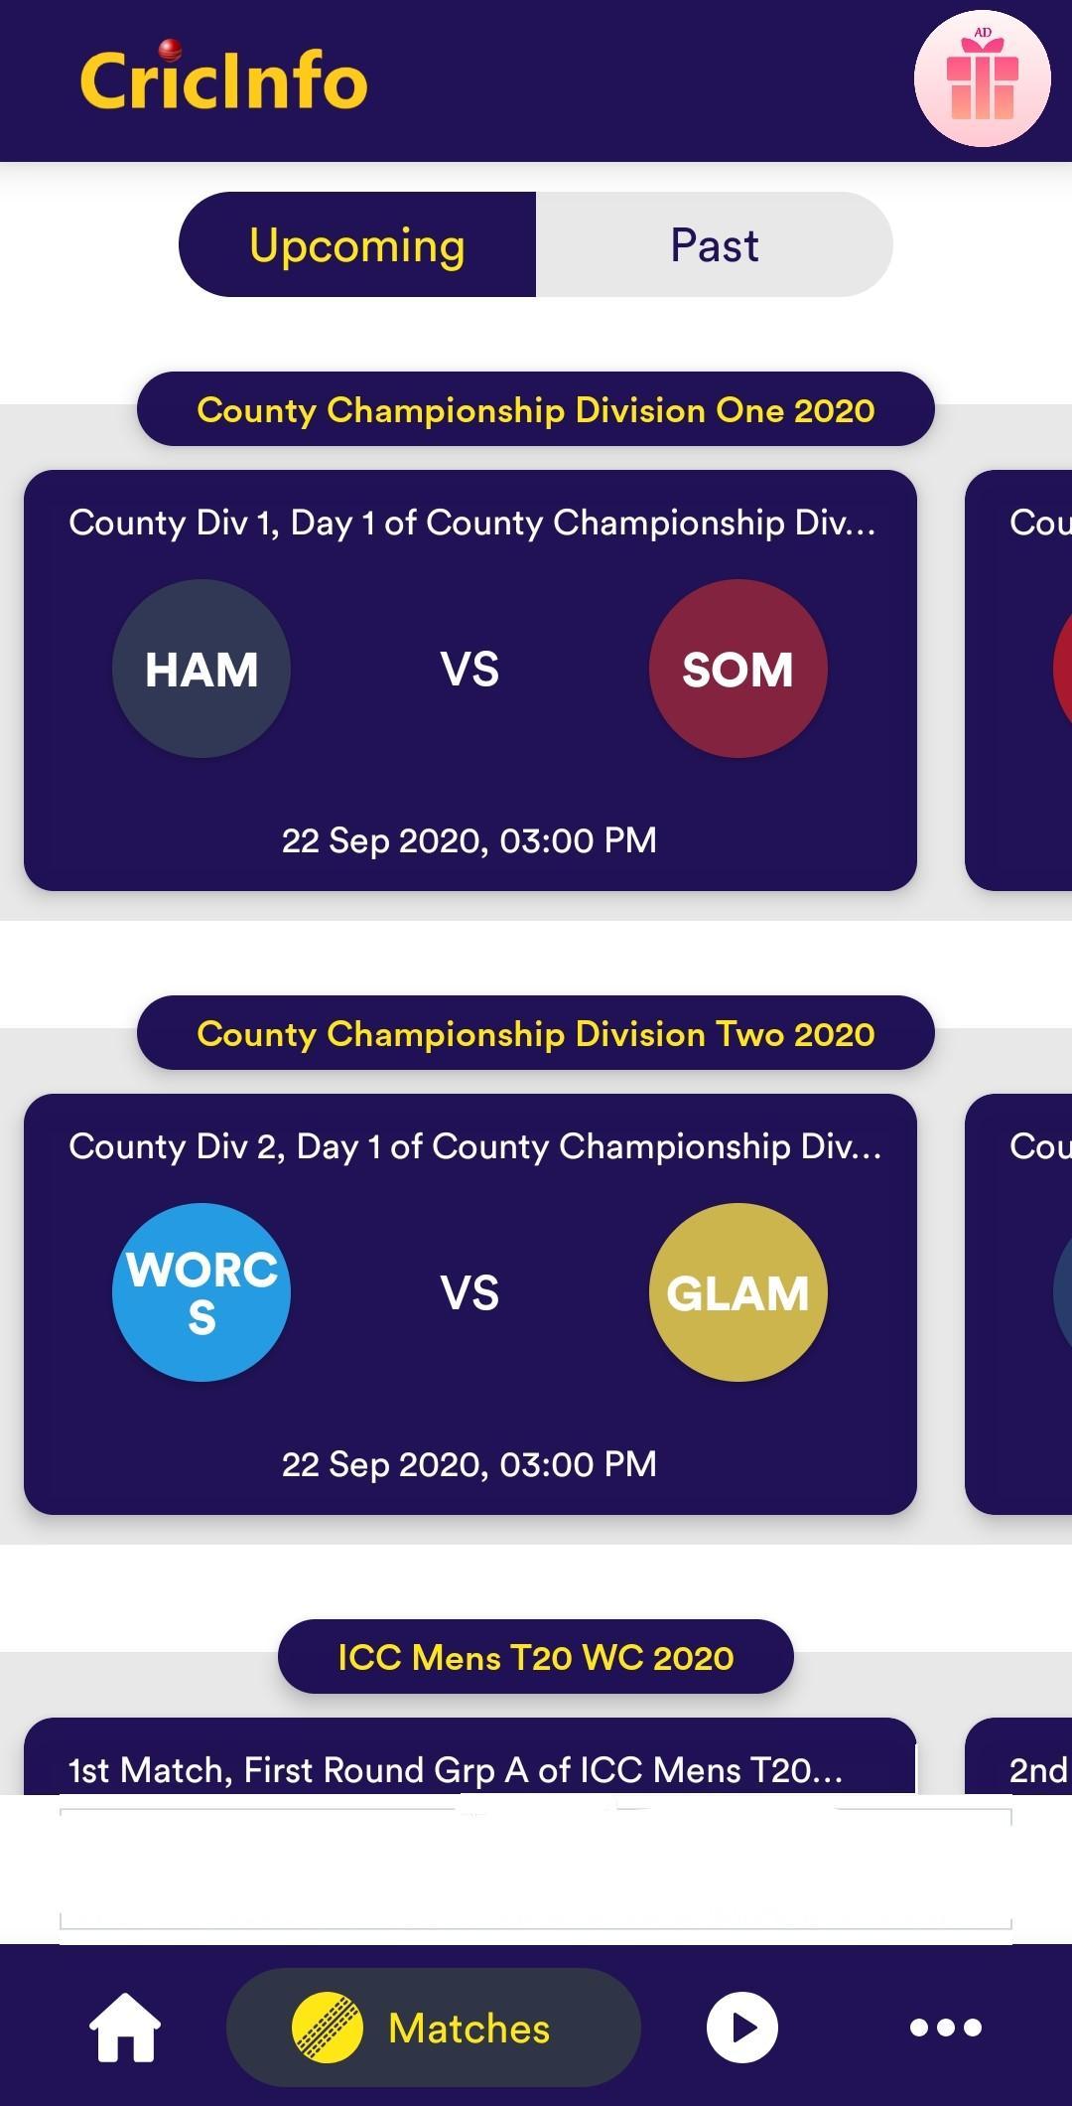Tap the SOM team badge

(737, 669)
